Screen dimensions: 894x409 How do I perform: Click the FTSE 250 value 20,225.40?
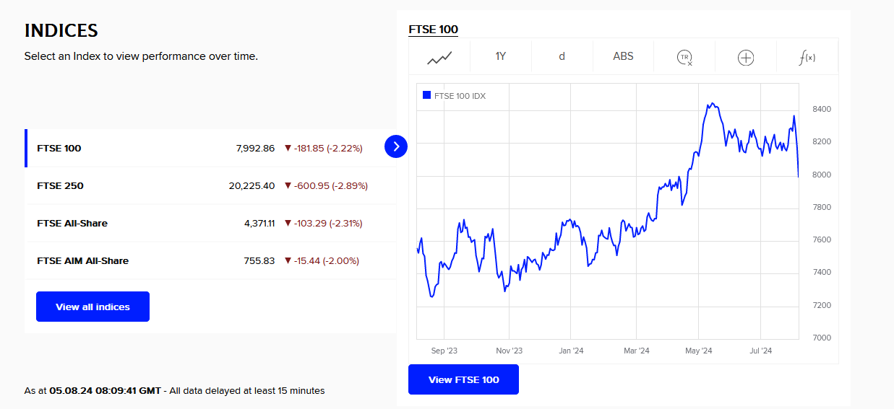252,185
